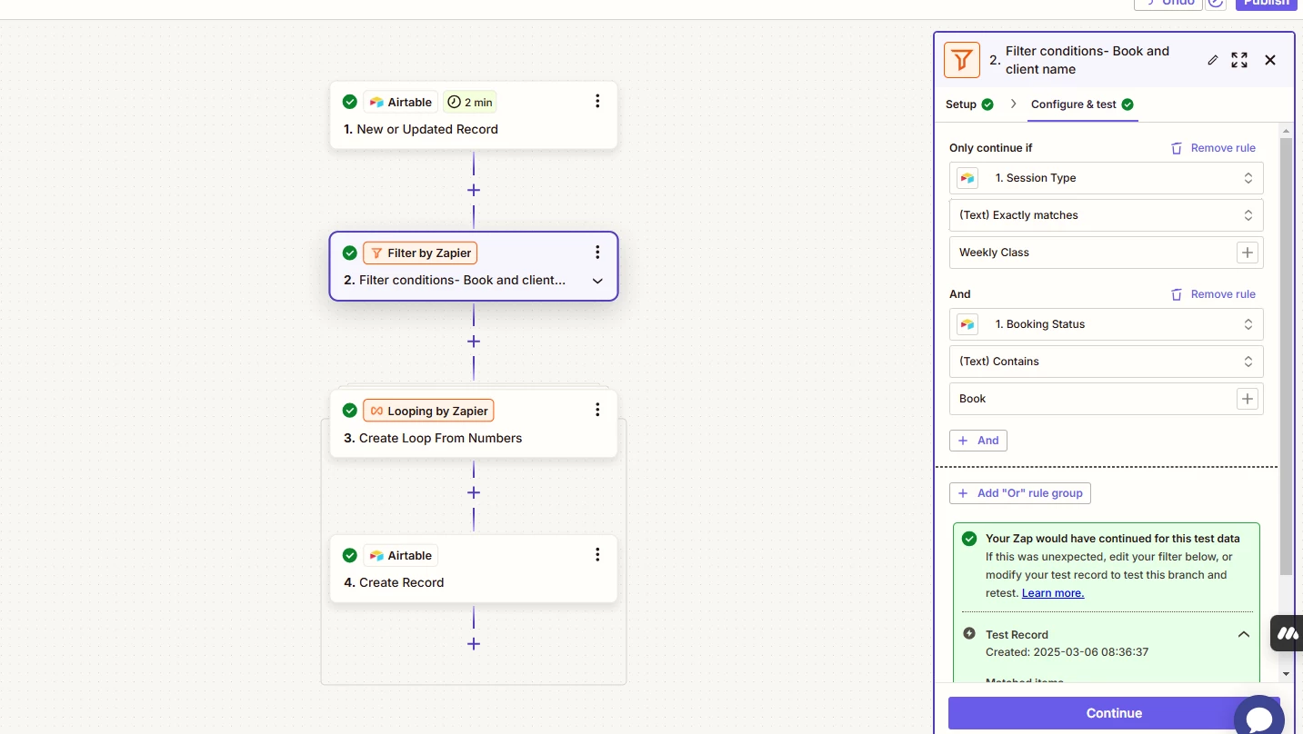
Task: Click the Looping by Zapier app badge
Action: tap(428, 411)
